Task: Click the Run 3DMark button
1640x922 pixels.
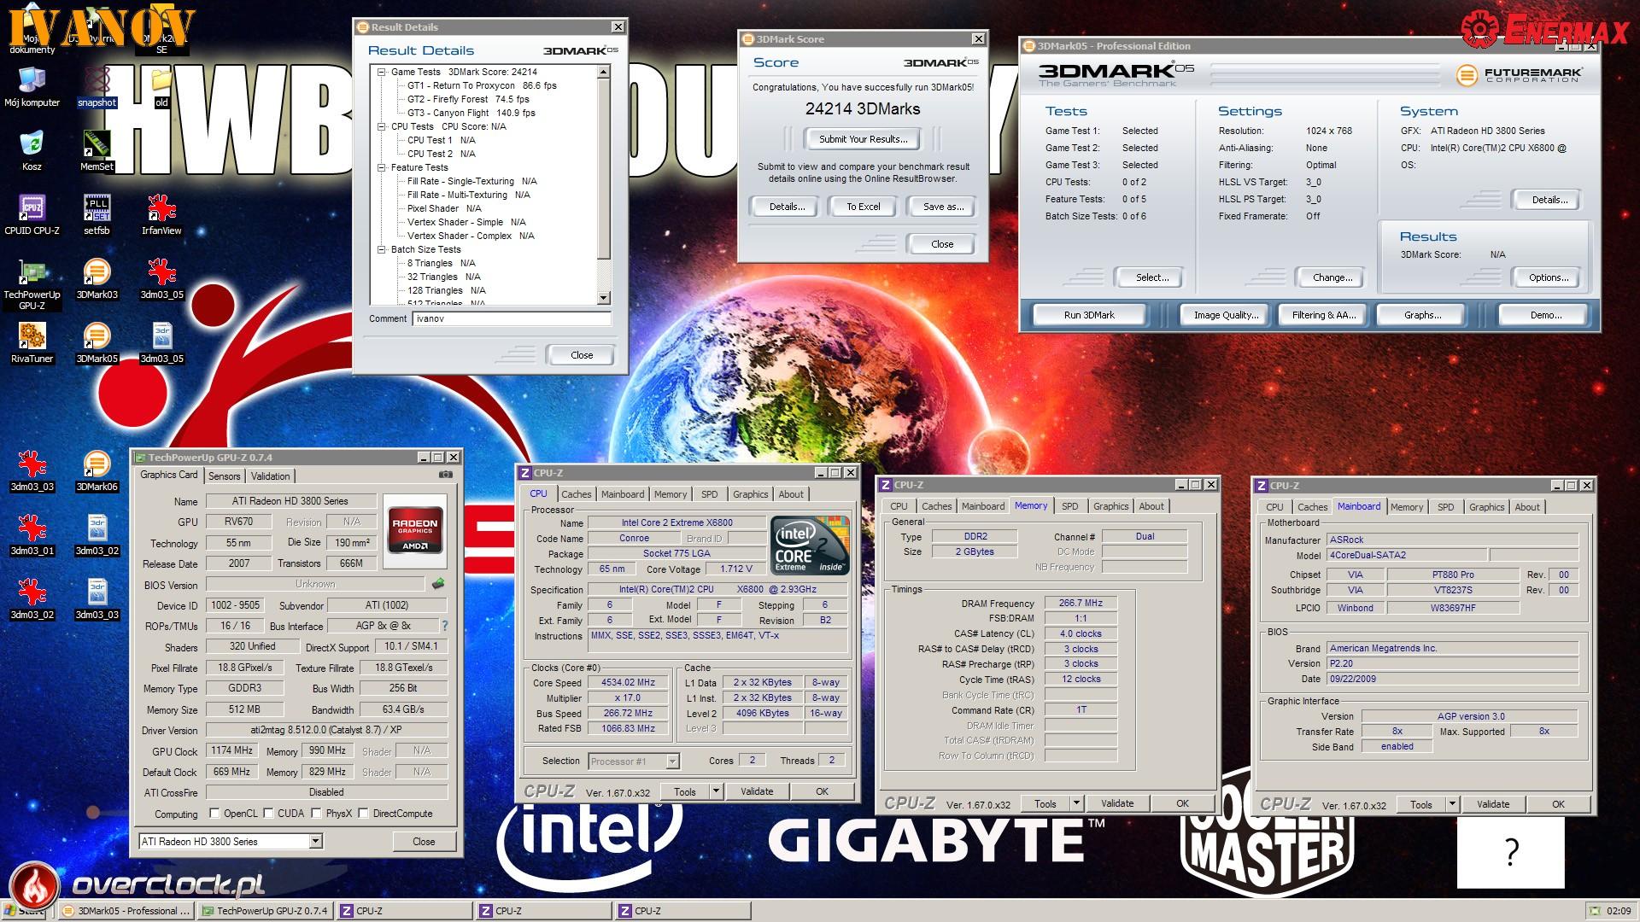Action: 1089,315
